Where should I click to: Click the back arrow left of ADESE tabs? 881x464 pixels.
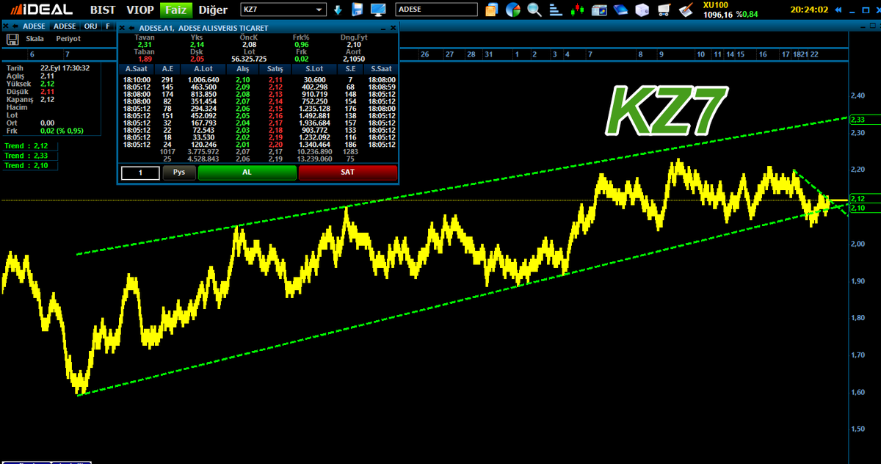click(15, 26)
